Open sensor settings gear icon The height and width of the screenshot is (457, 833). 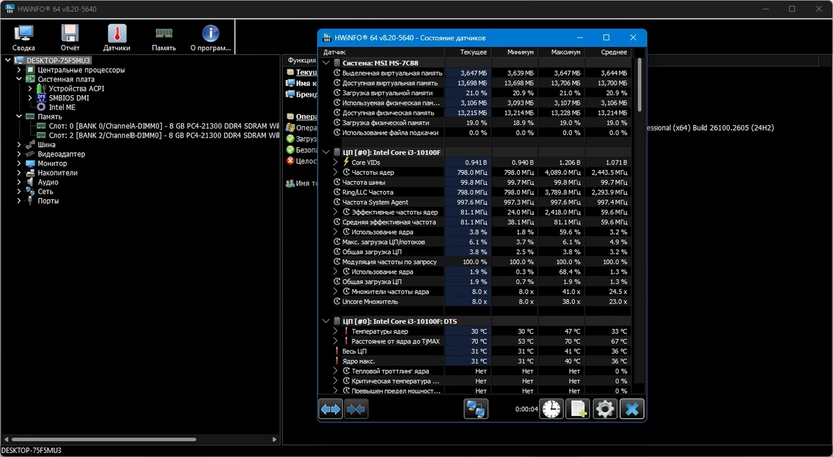[x=605, y=410]
